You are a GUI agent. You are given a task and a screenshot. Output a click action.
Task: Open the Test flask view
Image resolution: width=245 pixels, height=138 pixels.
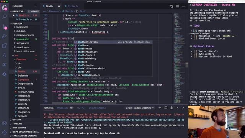4,55
